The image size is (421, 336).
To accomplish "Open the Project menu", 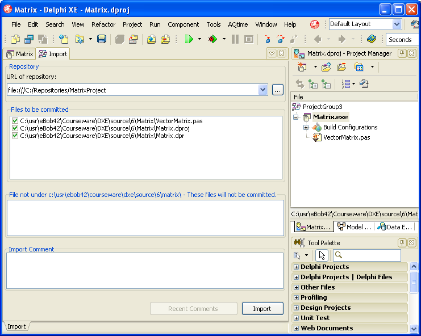I will click(x=132, y=24).
